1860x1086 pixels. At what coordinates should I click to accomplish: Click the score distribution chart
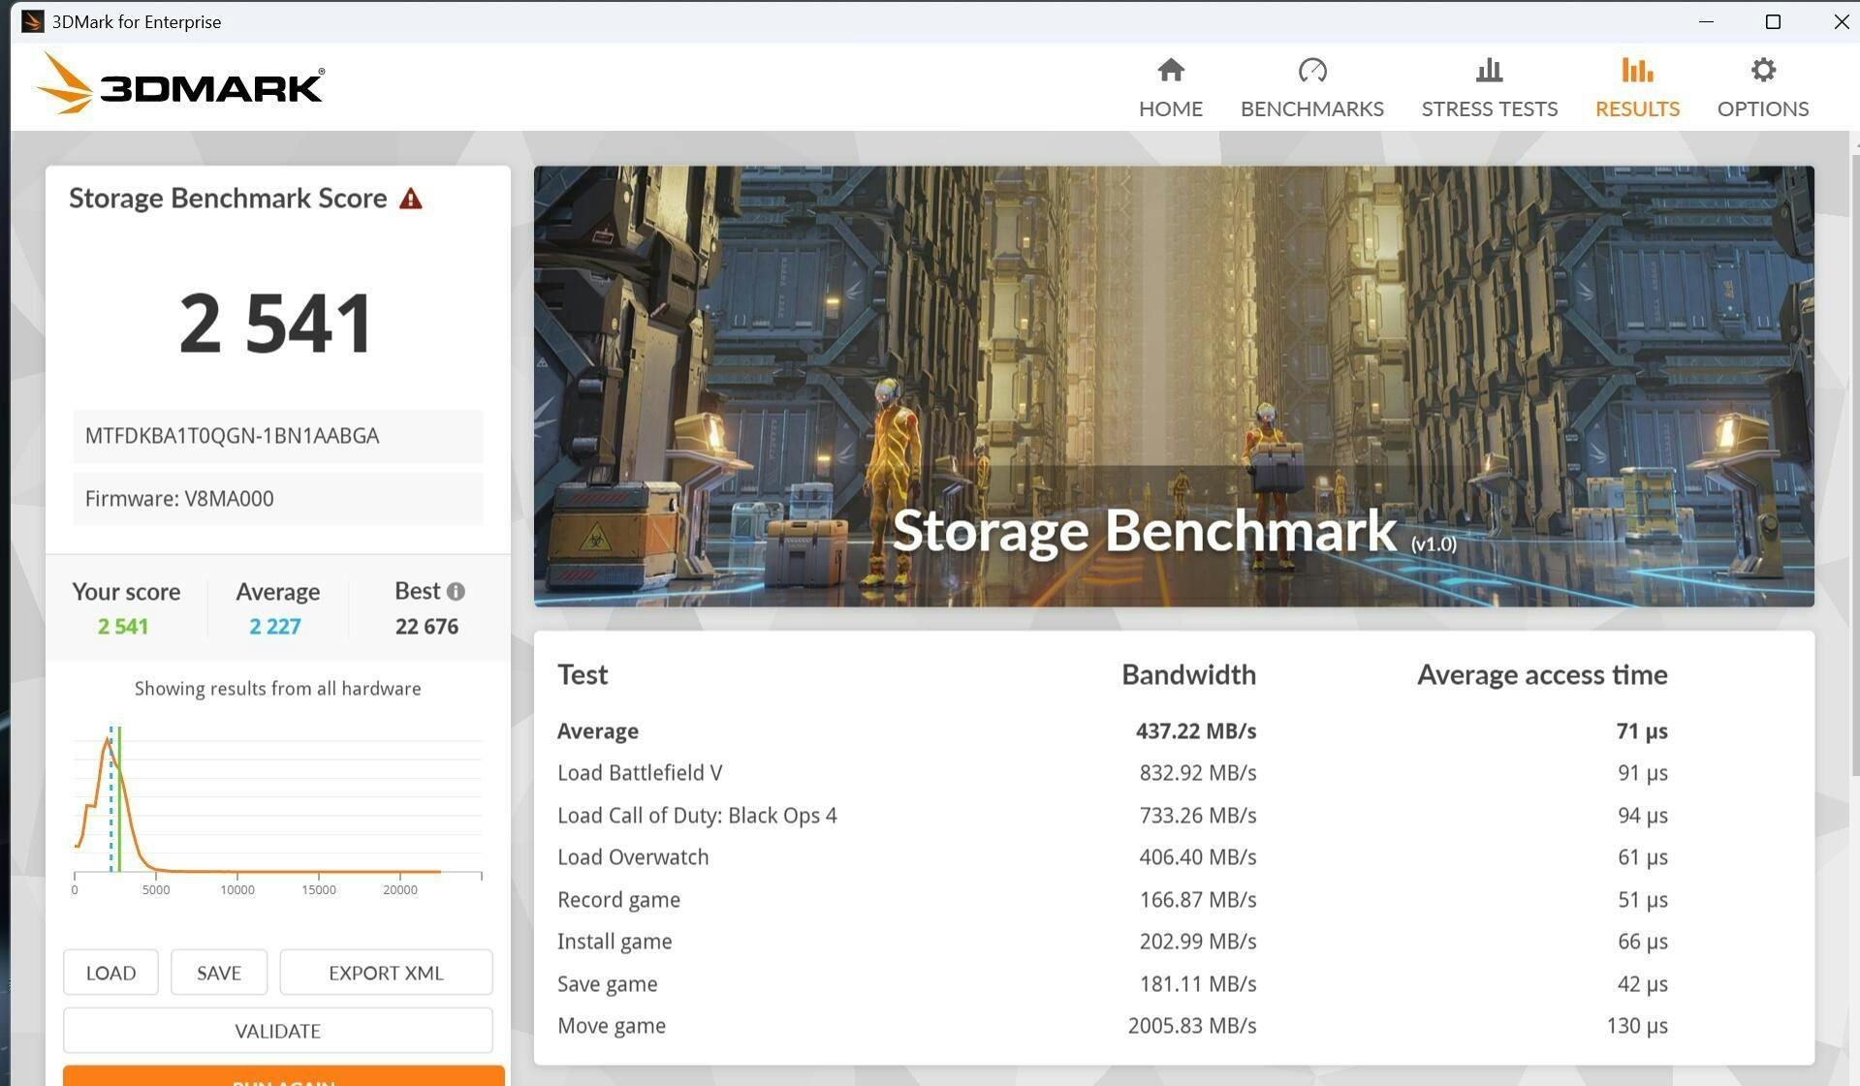pyautogui.click(x=277, y=809)
